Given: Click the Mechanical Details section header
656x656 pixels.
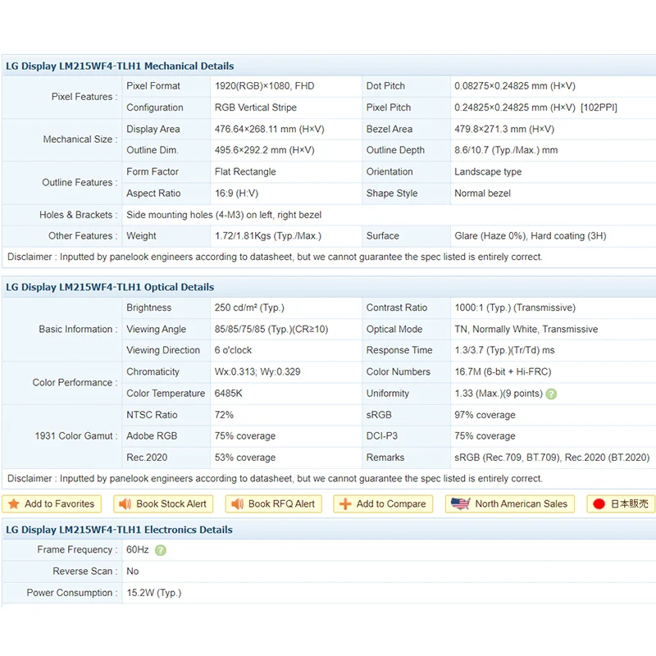Looking at the screenshot, I should point(120,66).
